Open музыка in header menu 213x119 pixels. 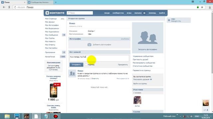pyautogui.click(x=138, y=13)
